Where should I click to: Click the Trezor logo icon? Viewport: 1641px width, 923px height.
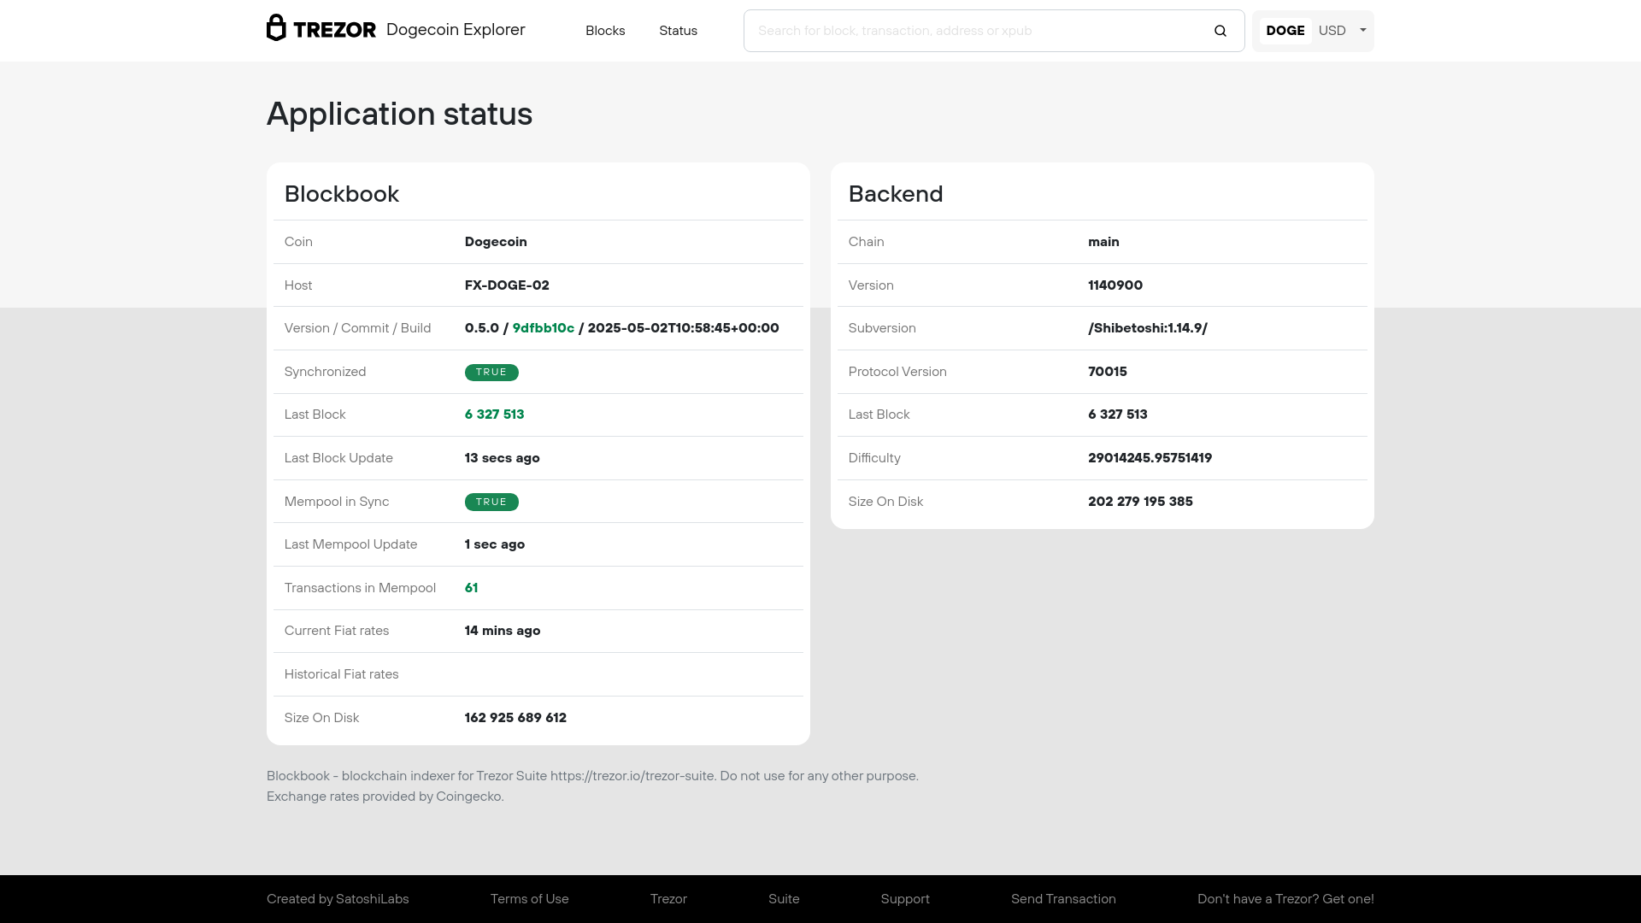click(x=321, y=28)
